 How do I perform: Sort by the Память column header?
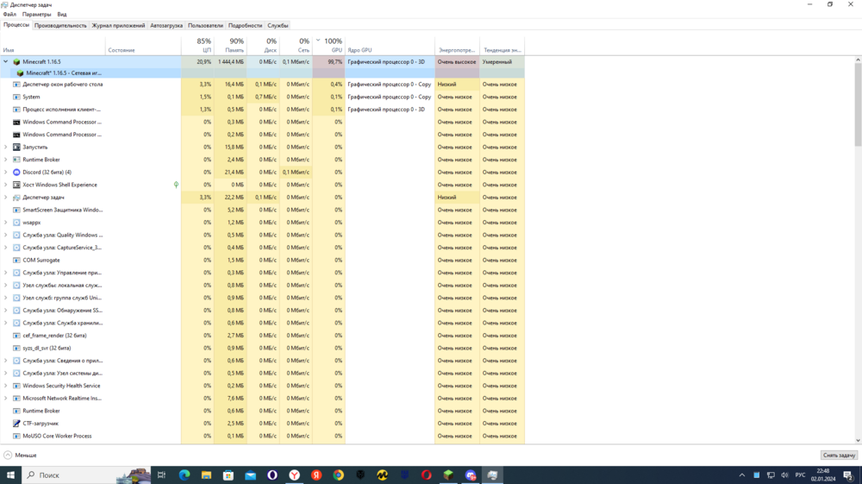click(230, 45)
